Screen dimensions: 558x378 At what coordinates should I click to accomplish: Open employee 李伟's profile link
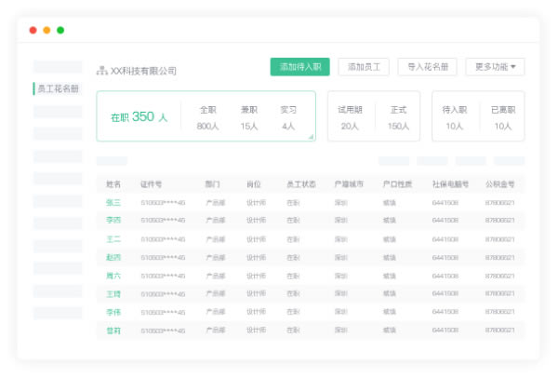coord(113,313)
